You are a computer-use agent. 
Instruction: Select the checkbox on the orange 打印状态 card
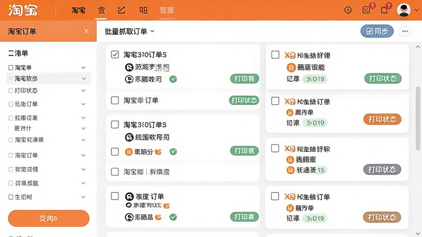tap(275, 101)
